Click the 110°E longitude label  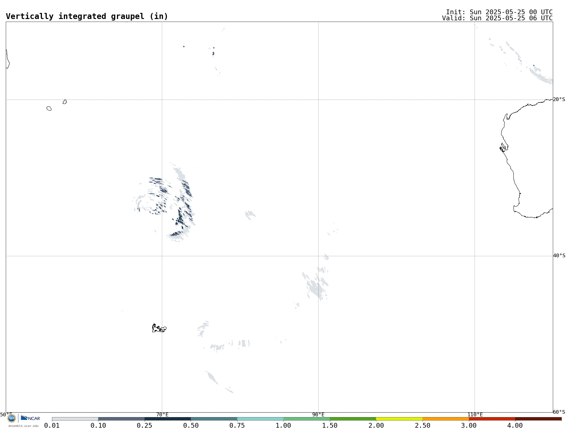pyautogui.click(x=475, y=415)
